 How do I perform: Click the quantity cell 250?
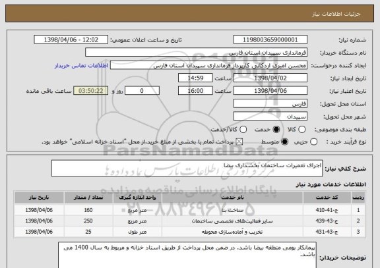[88, 221]
